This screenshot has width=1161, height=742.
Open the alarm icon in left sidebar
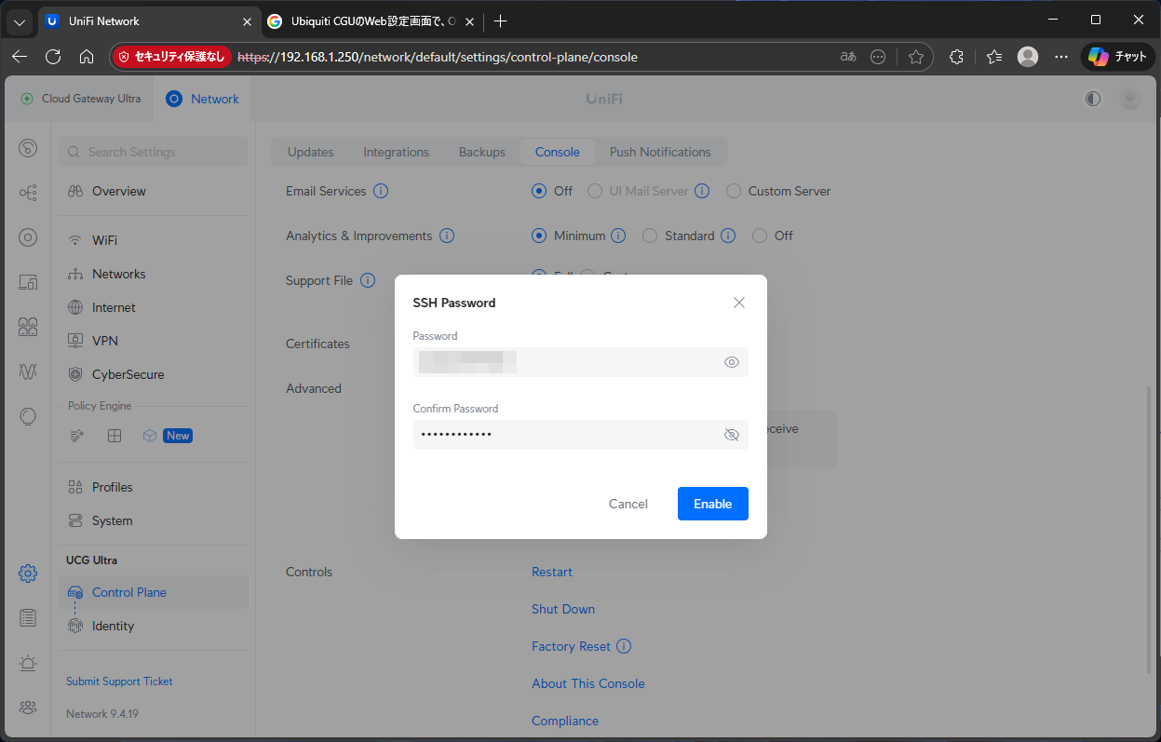coord(28,663)
